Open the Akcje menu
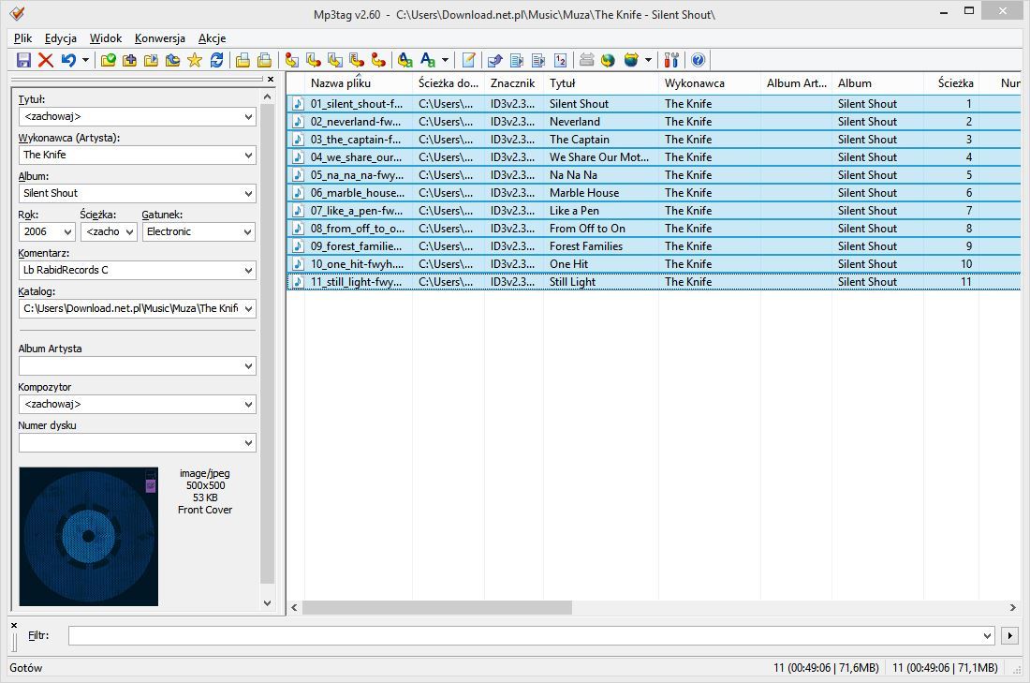Screen dimensions: 1030x683 [x=213, y=38]
